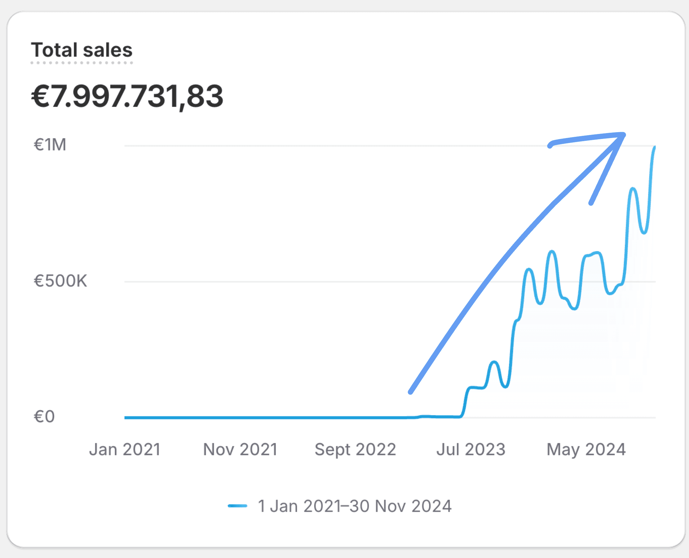This screenshot has width=689, height=558.
Task: Click the €0 y-axis label
Action: pyautogui.click(x=44, y=417)
